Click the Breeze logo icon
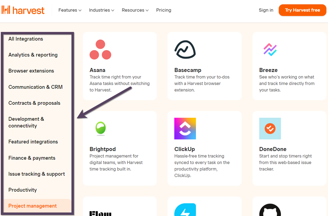Screen dimensions: 328x216 270,50
